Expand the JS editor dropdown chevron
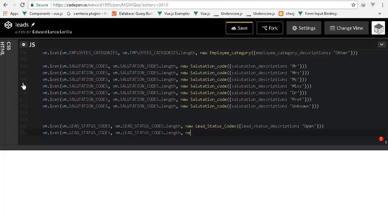Viewport: 388px width, 218px height. (x=381, y=45)
